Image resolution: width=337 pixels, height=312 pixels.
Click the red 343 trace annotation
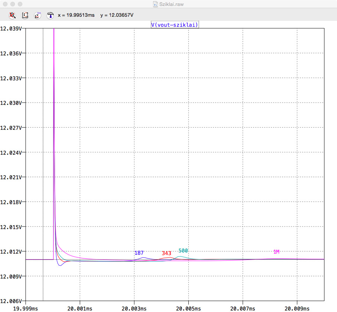(x=166, y=253)
